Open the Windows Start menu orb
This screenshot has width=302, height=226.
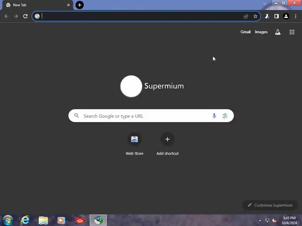[8, 220]
